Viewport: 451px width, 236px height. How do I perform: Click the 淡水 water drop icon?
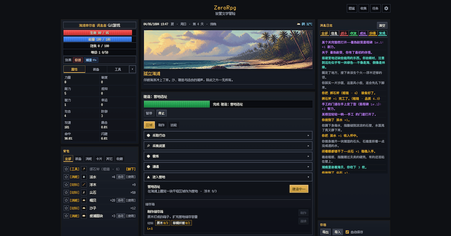click(84, 177)
